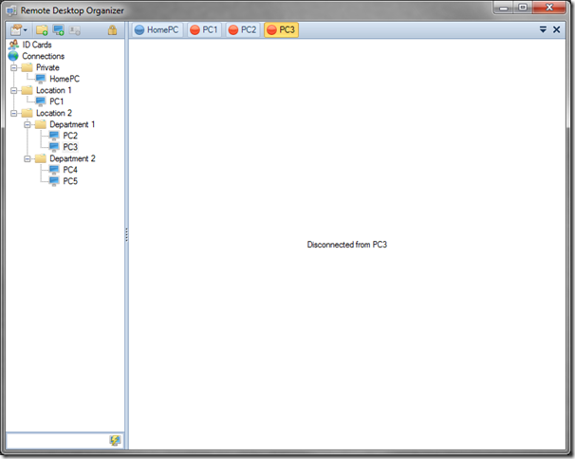
Task: Click the quick connect lightning icon
Action: [x=115, y=440]
